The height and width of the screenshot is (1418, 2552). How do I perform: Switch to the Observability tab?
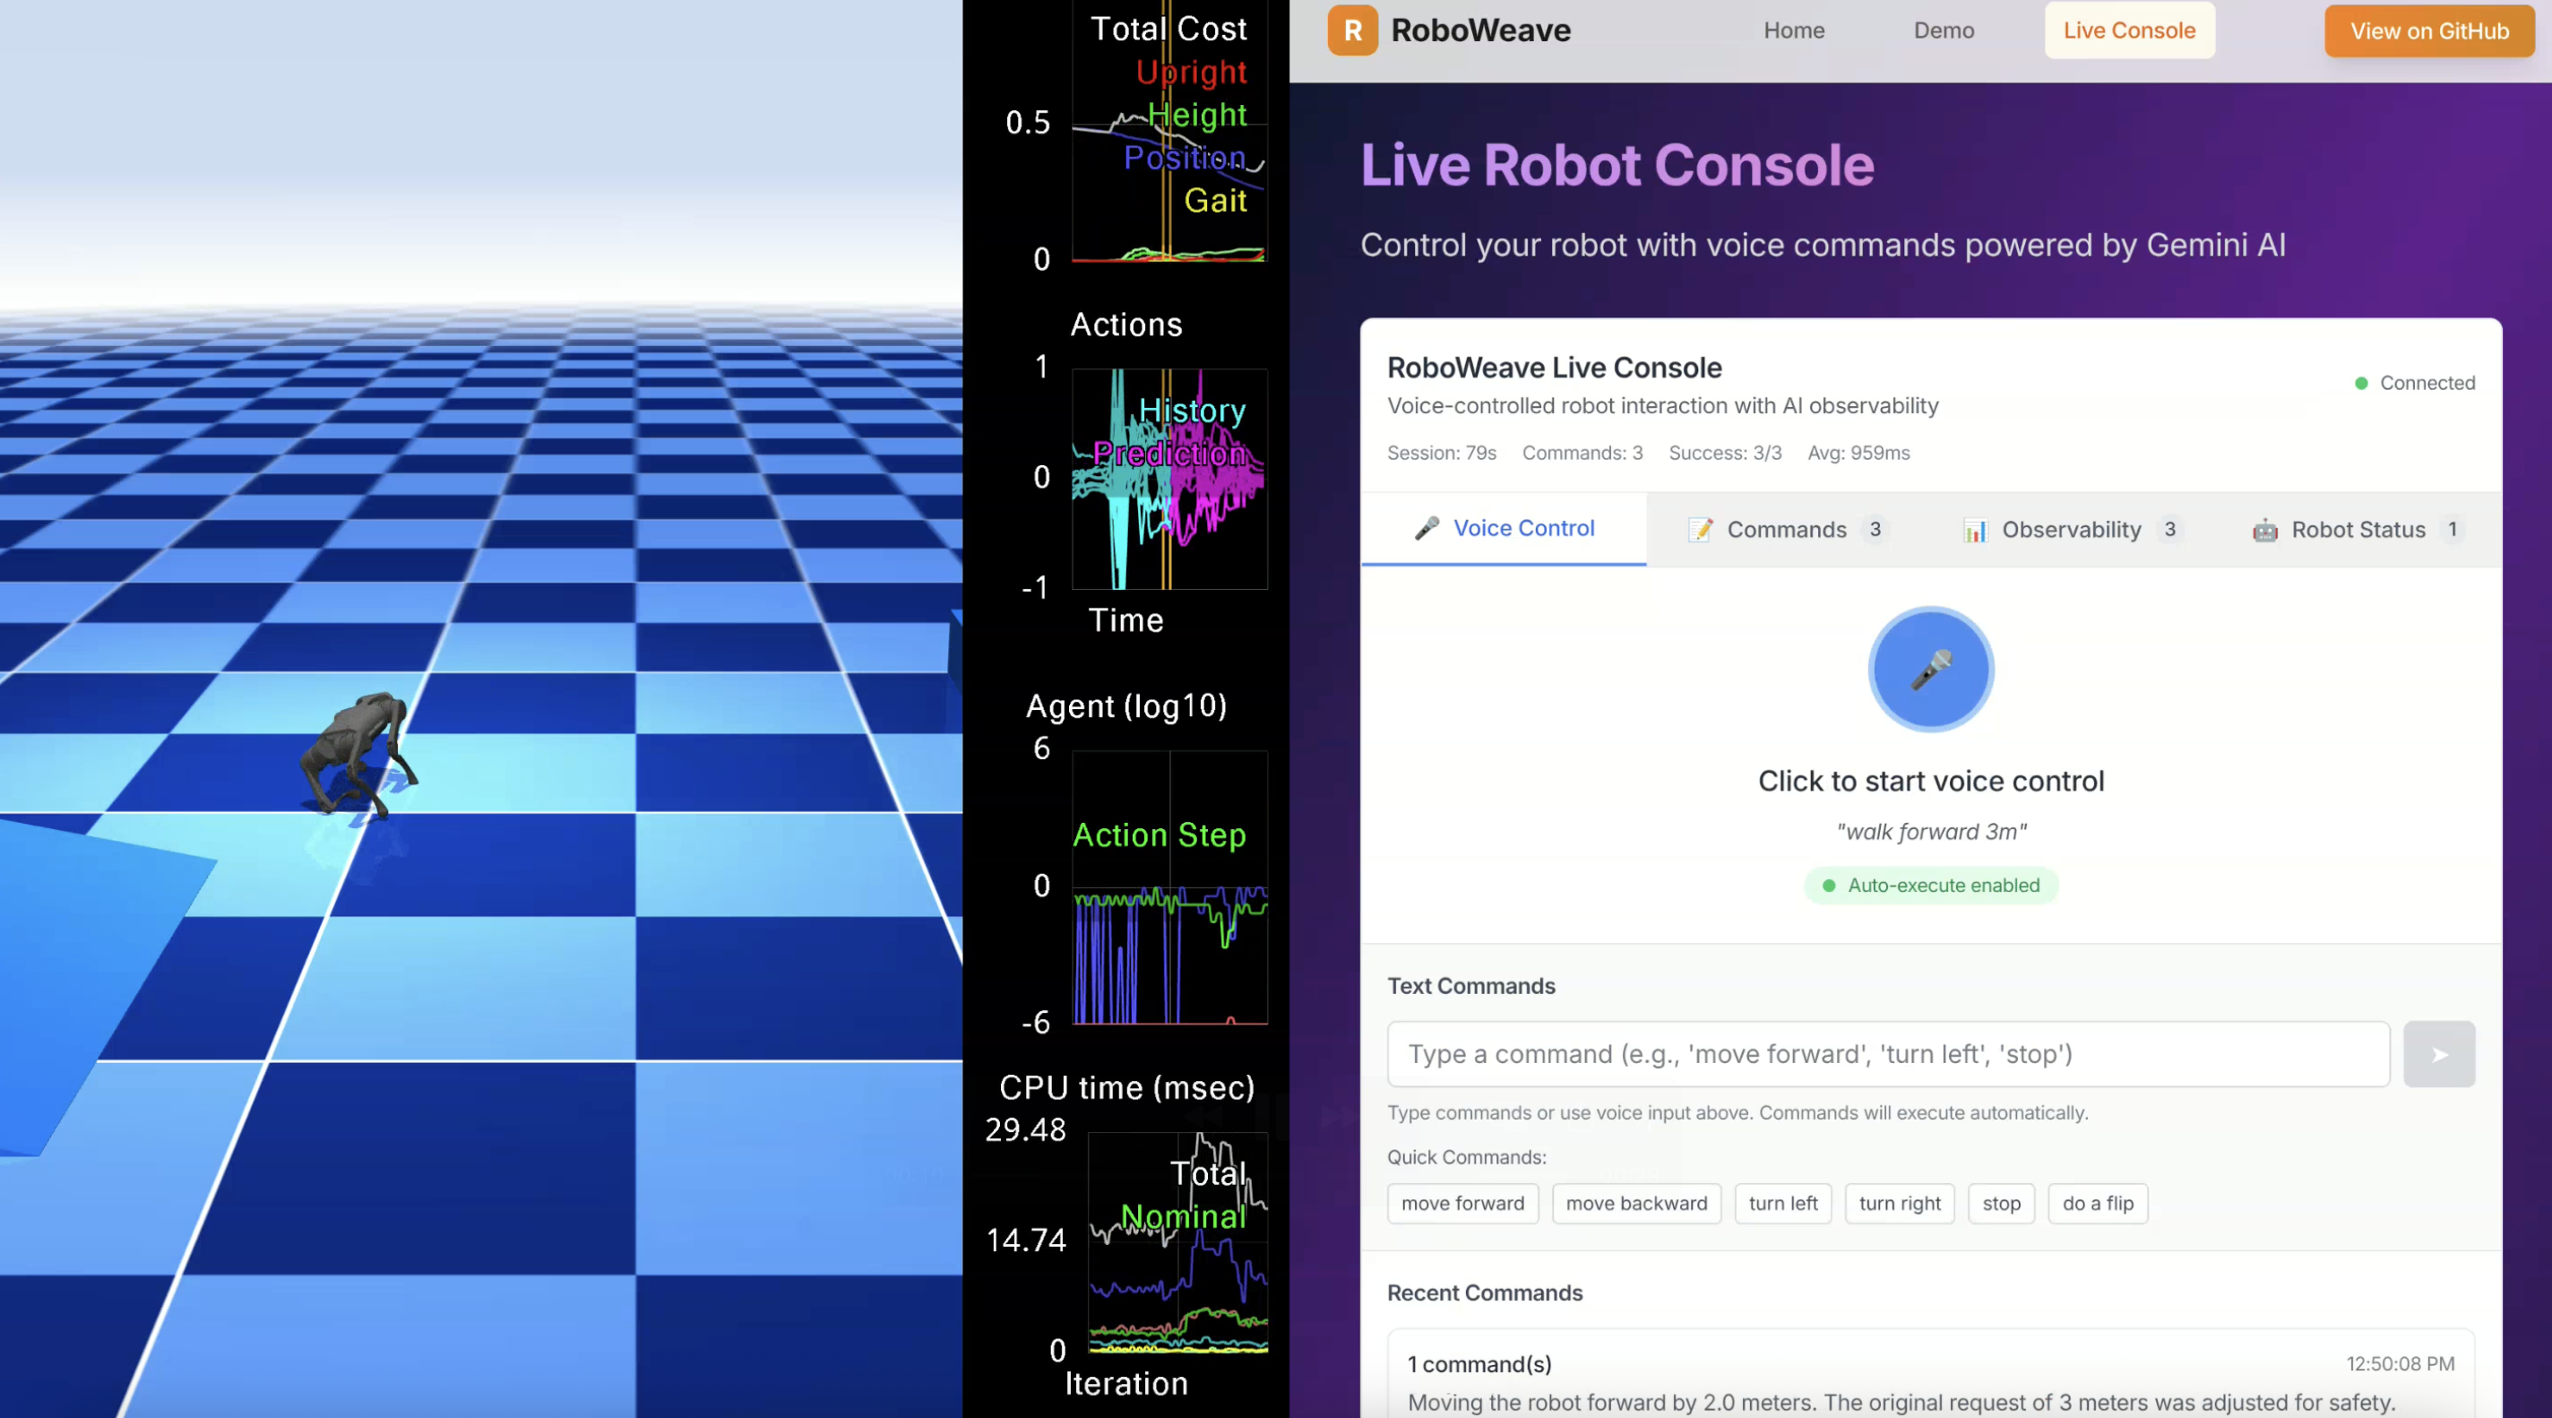[x=2071, y=530]
